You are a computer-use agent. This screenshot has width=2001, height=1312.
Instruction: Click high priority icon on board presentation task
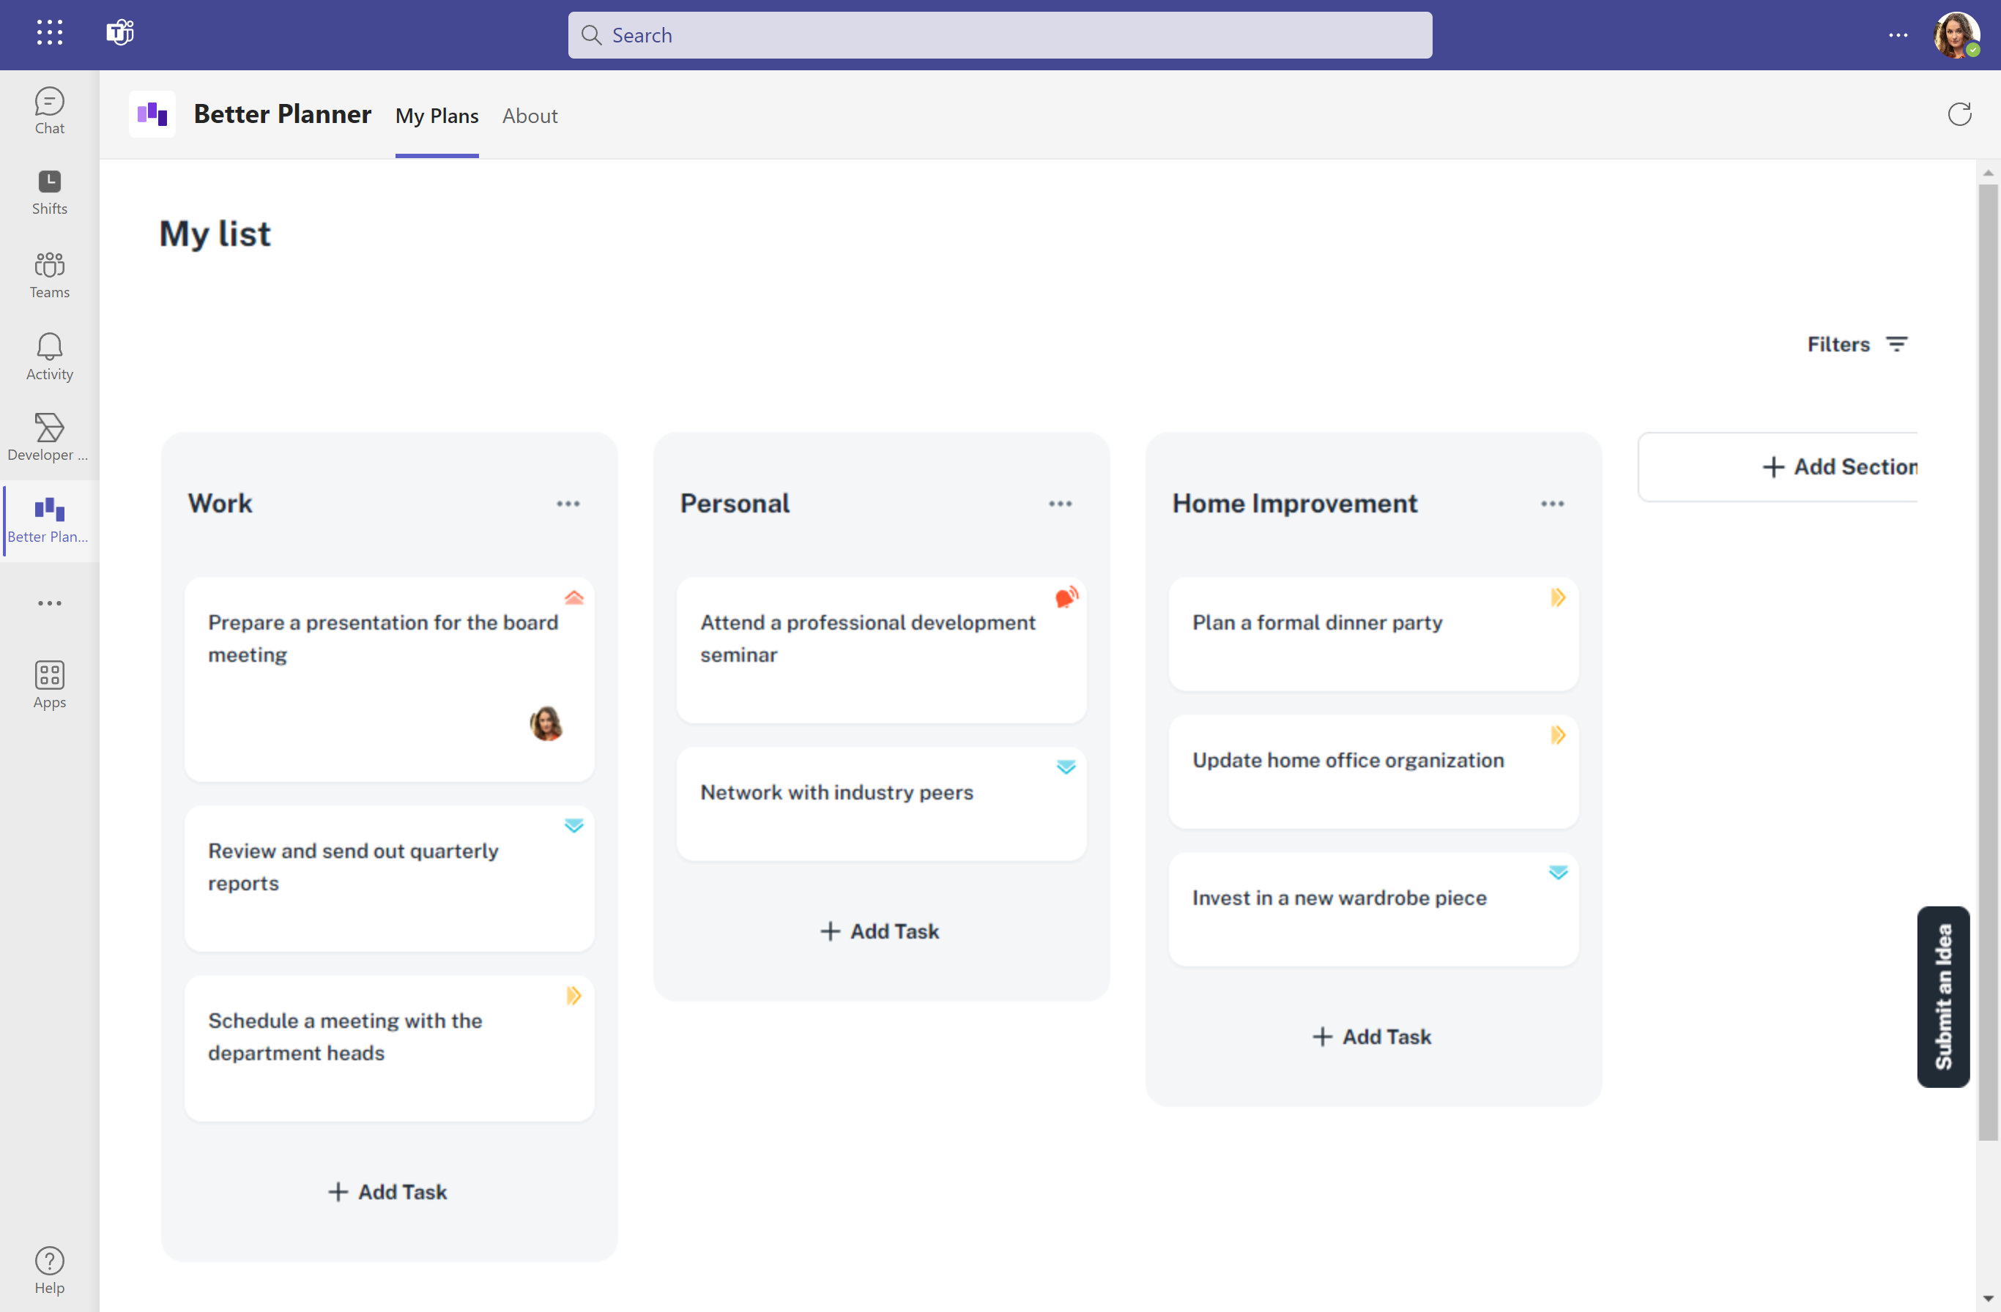click(x=574, y=597)
